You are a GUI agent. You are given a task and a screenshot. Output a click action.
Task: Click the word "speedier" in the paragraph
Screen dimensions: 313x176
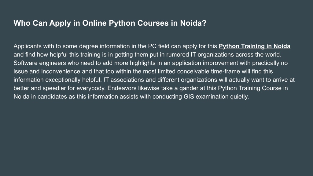tap(54, 88)
